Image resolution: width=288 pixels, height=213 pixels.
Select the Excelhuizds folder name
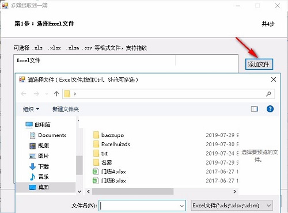(x=116, y=144)
